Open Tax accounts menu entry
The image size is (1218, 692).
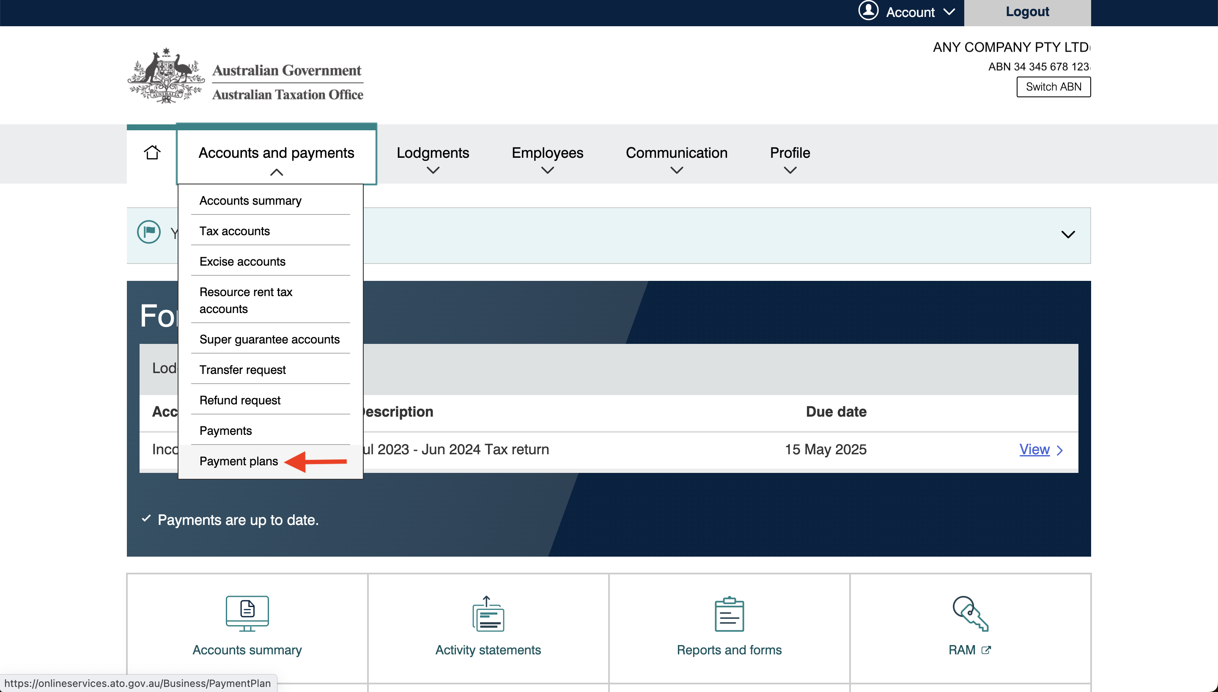click(235, 231)
